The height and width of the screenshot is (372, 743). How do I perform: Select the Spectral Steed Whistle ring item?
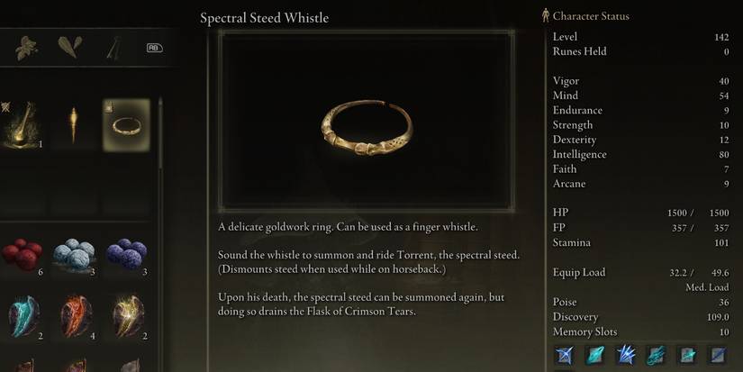(126, 125)
